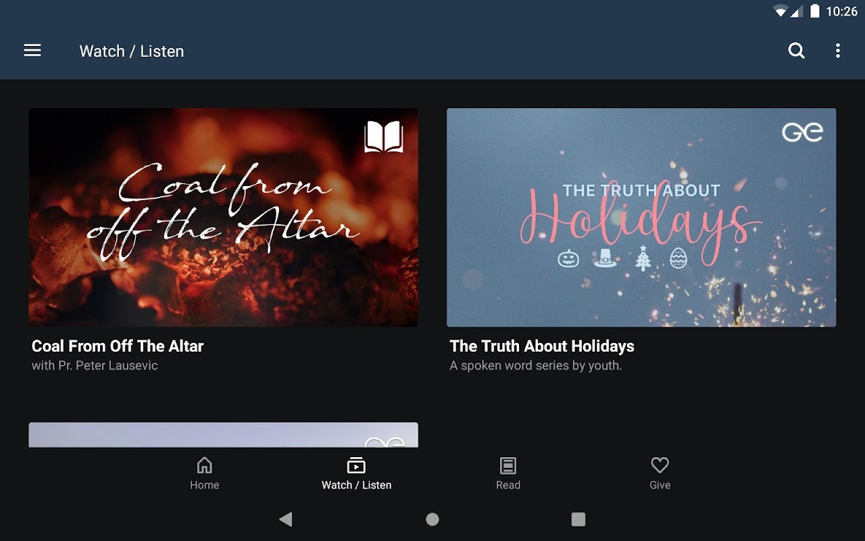Tap the open book icon on Coal thumbnail
865x541 pixels.
click(384, 137)
